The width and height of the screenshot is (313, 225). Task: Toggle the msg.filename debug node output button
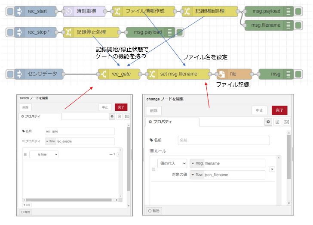[298, 25]
